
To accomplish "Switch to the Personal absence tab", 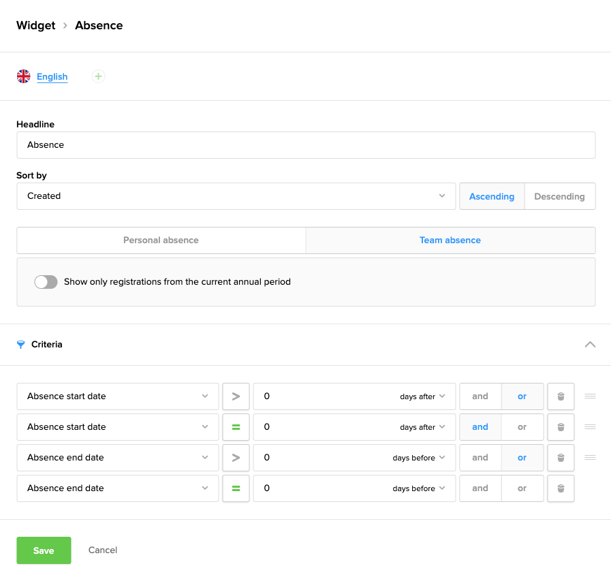I will click(x=161, y=240).
